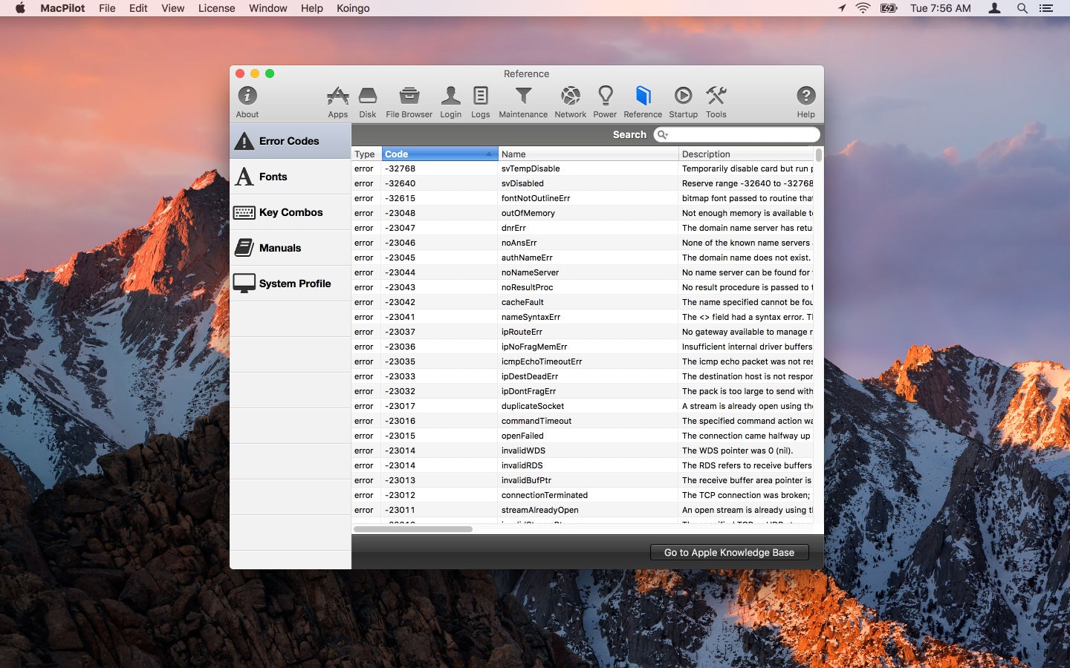Open the Disk tools
Viewport: 1070px width, 668px height.
(x=367, y=101)
